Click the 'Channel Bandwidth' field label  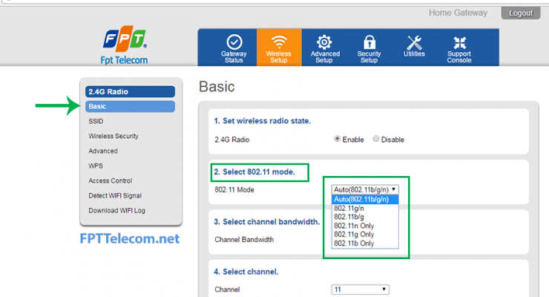244,240
